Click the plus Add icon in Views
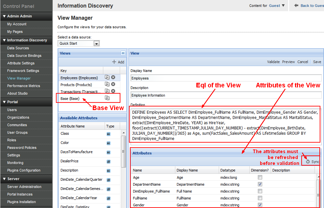 (114, 62)
